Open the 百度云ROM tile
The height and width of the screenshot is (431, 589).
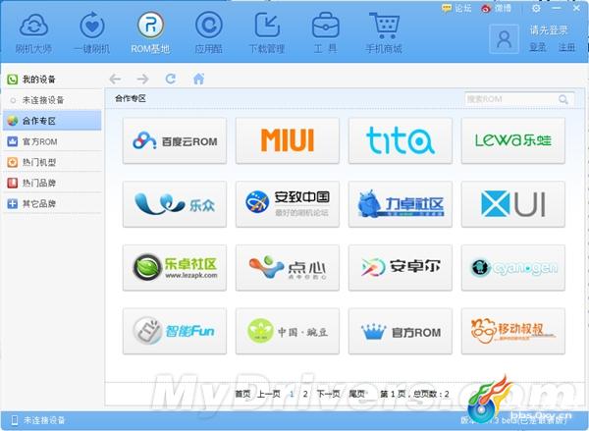tap(175, 141)
